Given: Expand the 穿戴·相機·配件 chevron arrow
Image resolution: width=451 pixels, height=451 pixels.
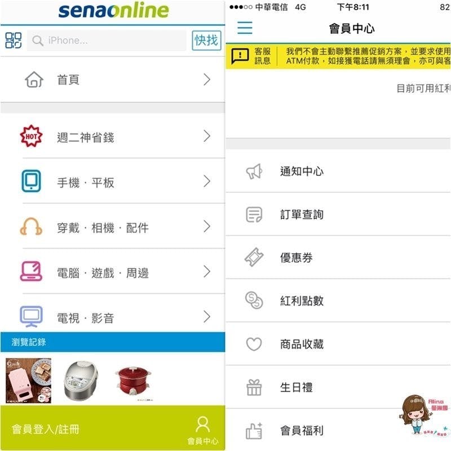Looking at the screenshot, I should [207, 227].
